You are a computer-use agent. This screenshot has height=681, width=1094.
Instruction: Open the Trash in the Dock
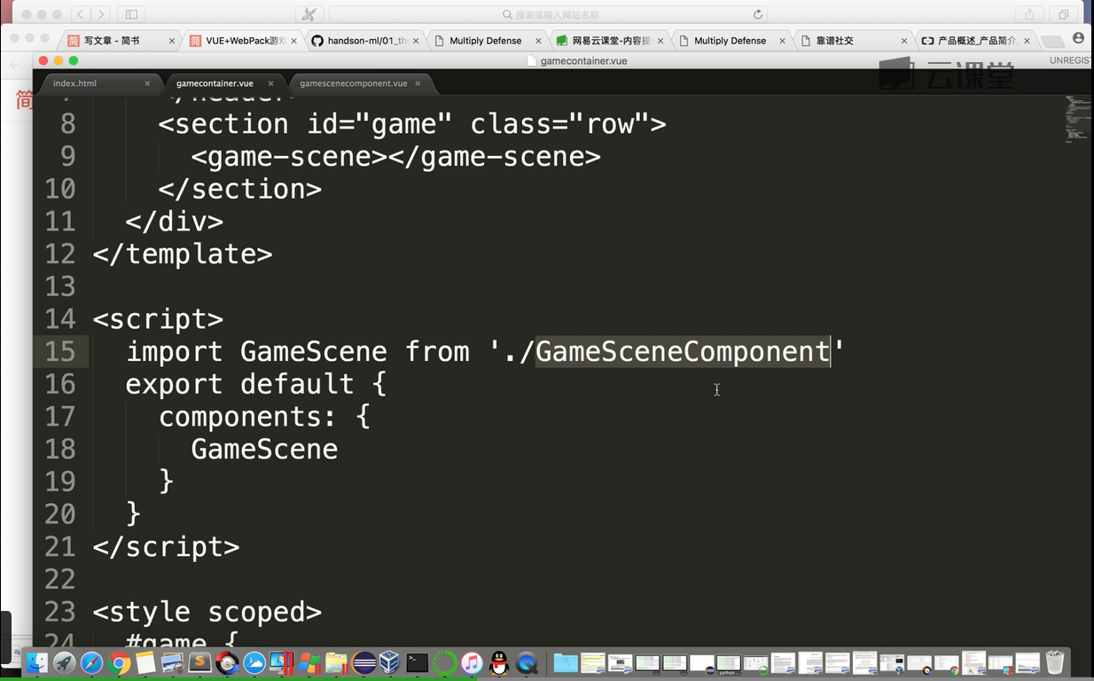pyautogui.click(x=1054, y=662)
